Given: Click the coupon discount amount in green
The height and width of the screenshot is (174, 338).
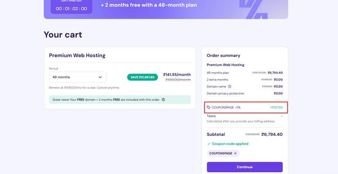Looking at the screenshot, I should [x=276, y=107].
